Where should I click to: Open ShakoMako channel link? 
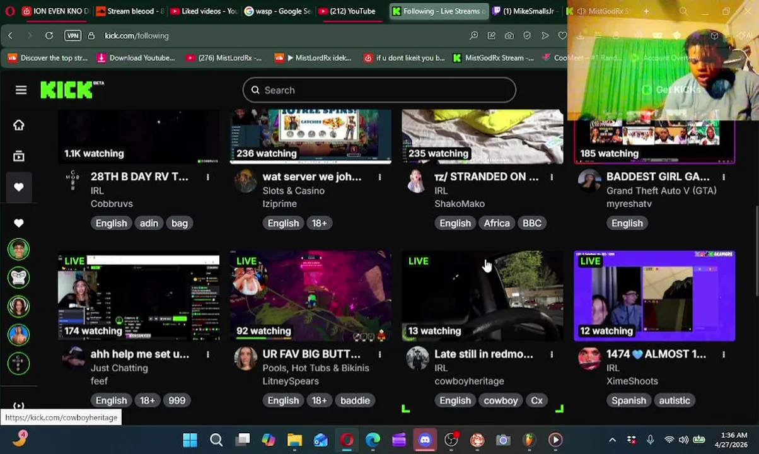[460, 204]
